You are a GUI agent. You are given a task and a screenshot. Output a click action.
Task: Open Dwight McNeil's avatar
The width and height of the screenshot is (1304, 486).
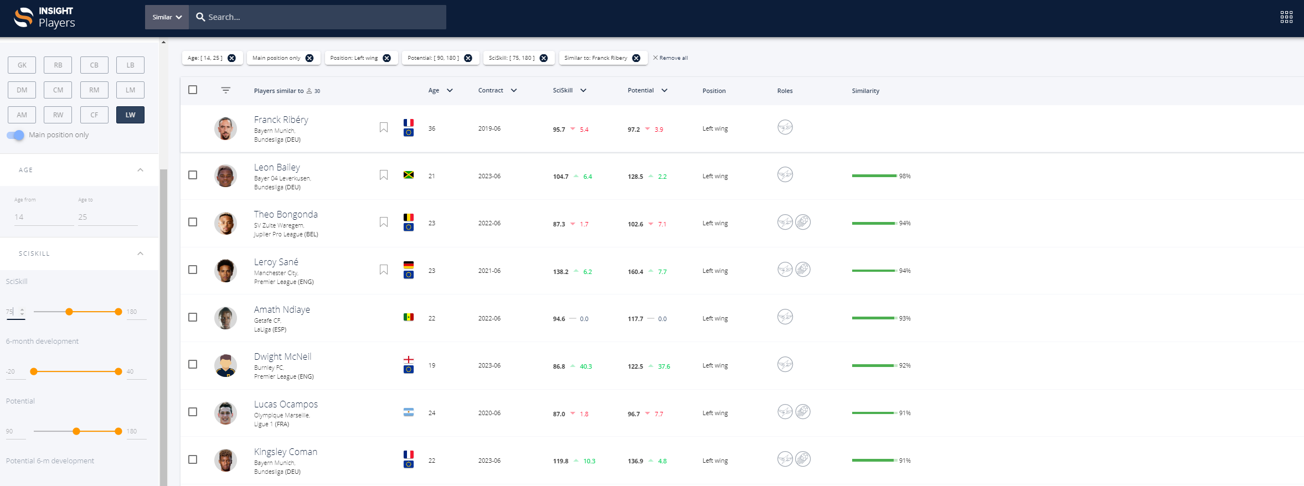pyautogui.click(x=225, y=365)
